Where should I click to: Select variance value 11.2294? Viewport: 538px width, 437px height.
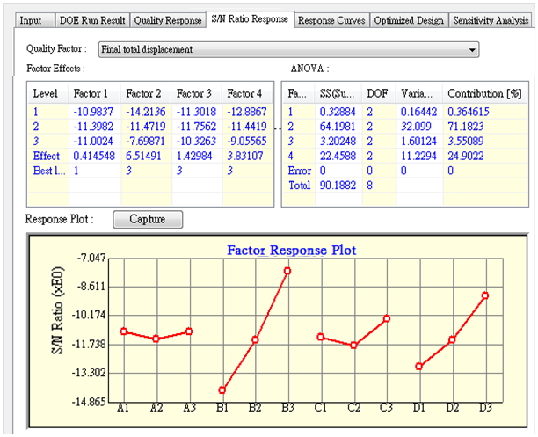pos(419,157)
